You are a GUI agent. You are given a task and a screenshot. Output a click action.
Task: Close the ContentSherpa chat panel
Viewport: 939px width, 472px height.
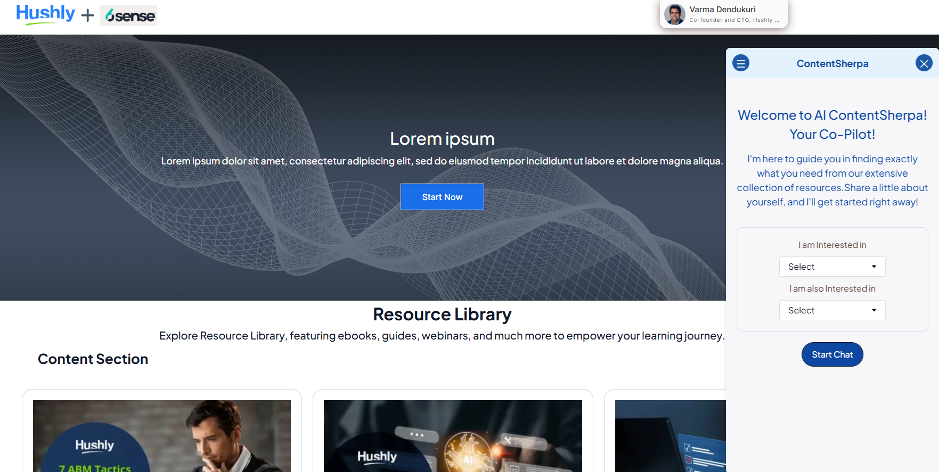(x=924, y=63)
